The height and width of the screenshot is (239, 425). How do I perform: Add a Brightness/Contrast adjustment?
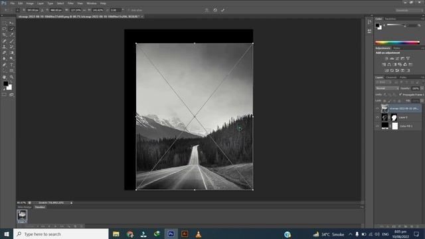386,58
